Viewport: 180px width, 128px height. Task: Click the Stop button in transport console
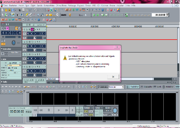[49, 110]
